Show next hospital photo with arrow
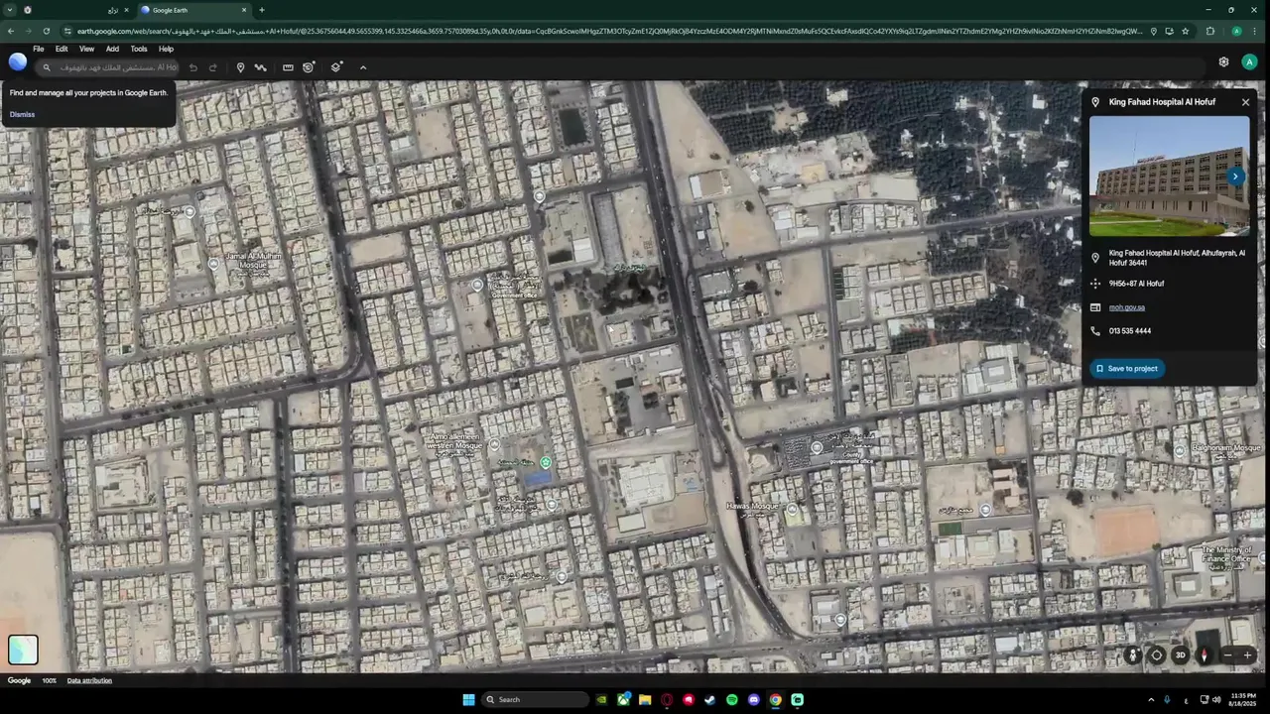The image size is (1270, 714). [x=1235, y=177]
